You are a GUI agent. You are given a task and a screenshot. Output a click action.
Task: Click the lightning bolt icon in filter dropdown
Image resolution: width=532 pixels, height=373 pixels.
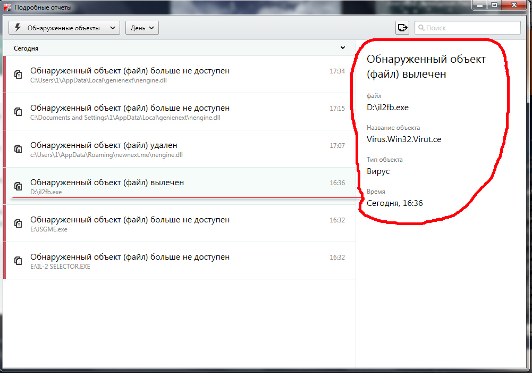click(18, 28)
